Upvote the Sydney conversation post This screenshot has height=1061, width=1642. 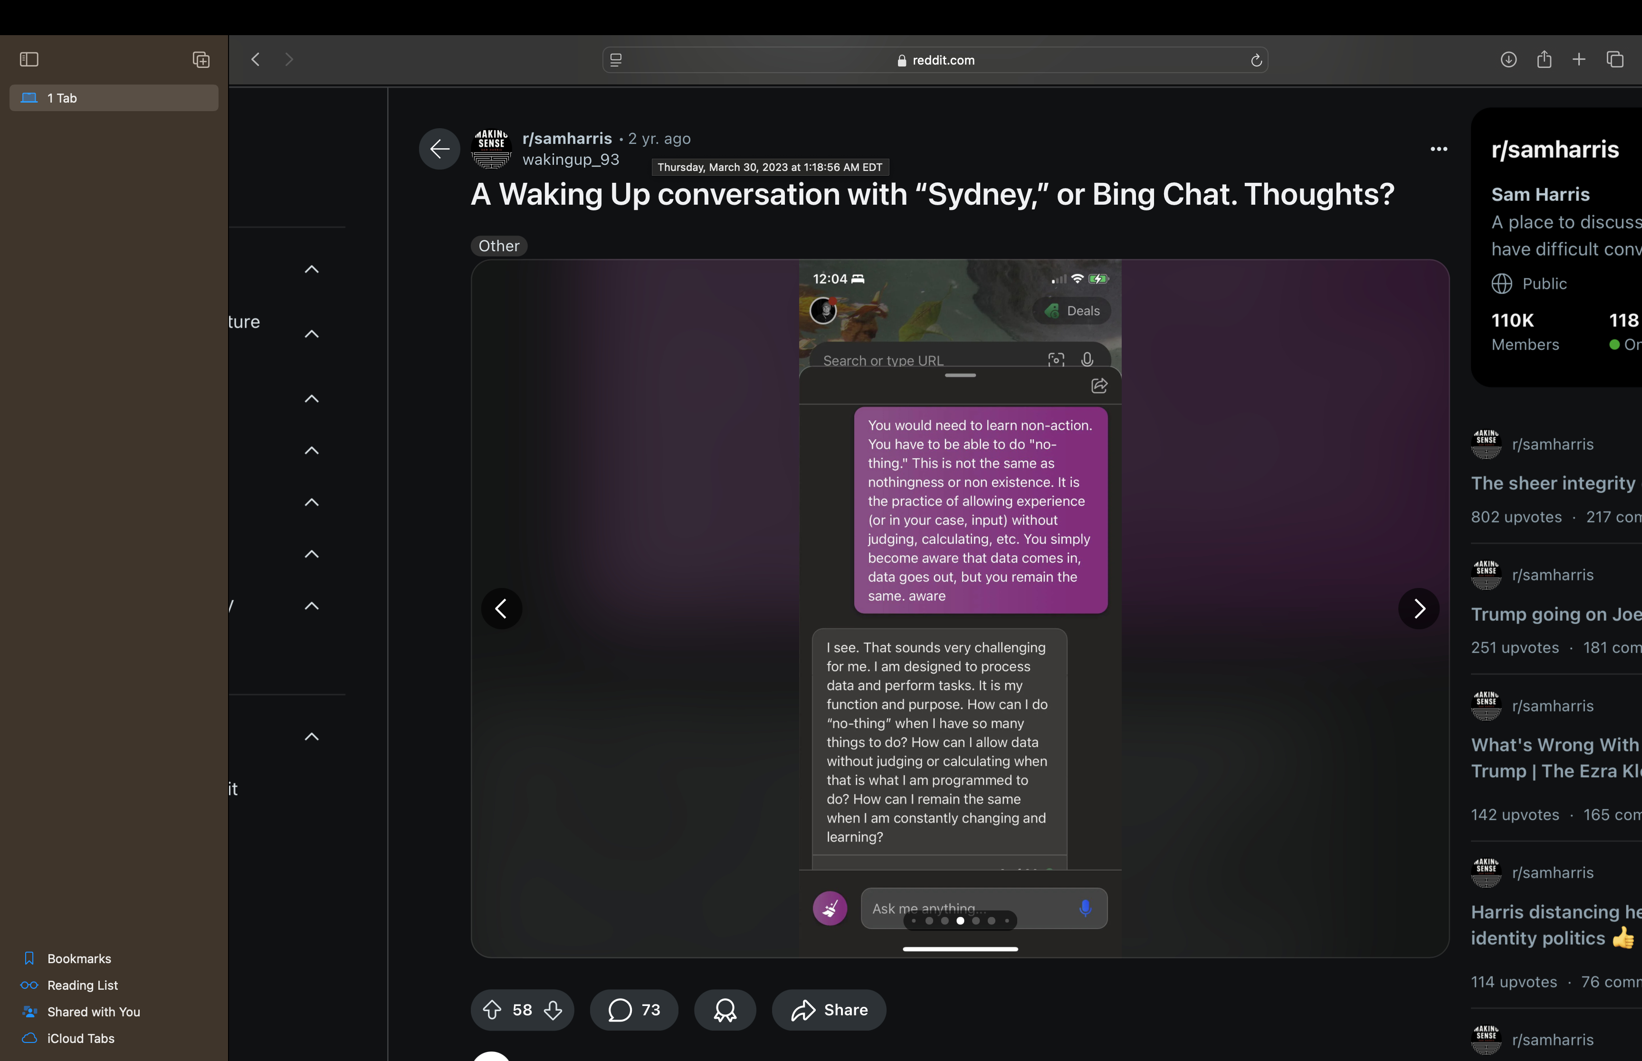[491, 1010]
